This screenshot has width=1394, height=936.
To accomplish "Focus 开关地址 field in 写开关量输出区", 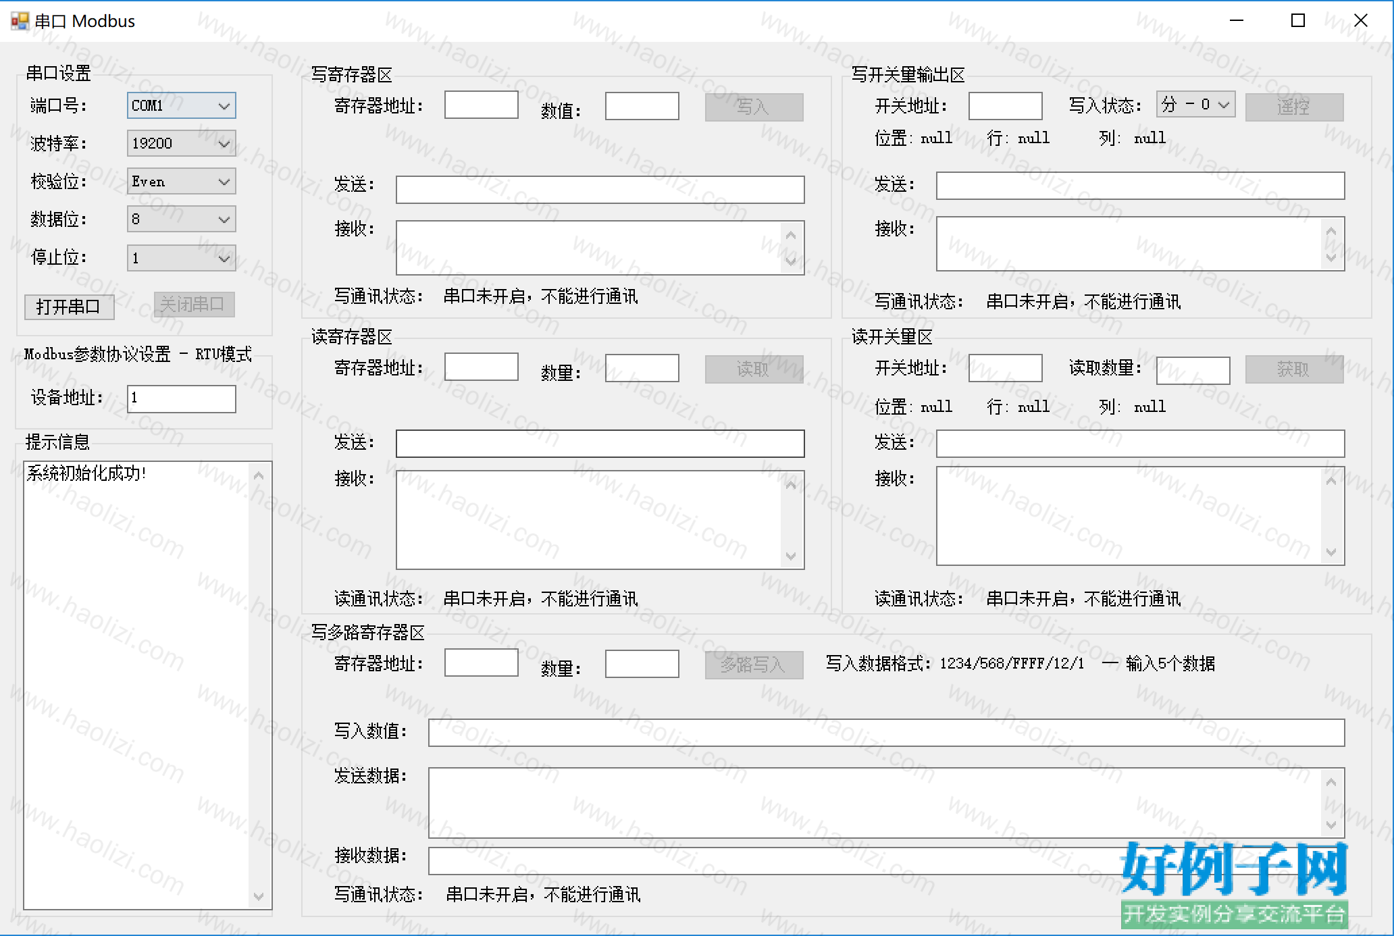I will (x=1005, y=106).
